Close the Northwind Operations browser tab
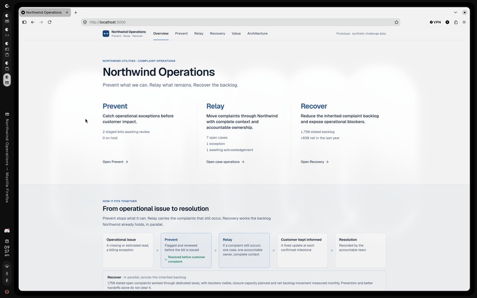The height and width of the screenshot is (298, 477). pos(67,12)
